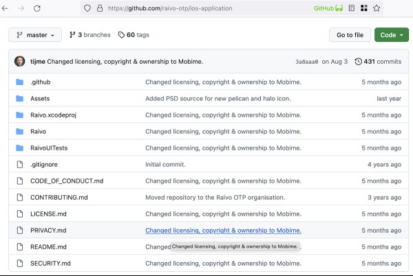Screen dimensions: 413x276
Task: Click the Raivo.xcodeproj folder icon
Action: click(19, 115)
